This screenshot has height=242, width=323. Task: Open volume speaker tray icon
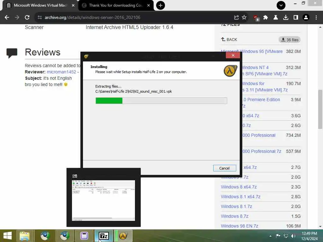pos(293,236)
